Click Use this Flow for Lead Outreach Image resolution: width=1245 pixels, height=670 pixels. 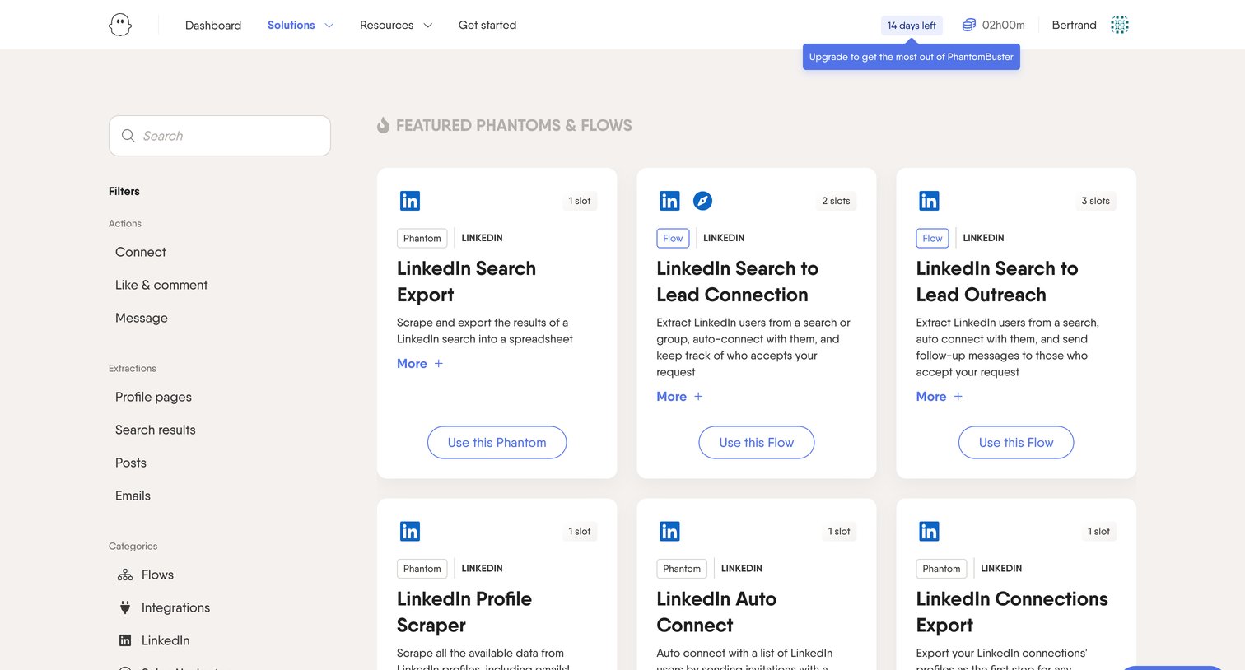point(1016,443)
